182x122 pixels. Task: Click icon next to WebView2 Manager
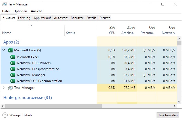pyautogui.click(x=13, y=75)
